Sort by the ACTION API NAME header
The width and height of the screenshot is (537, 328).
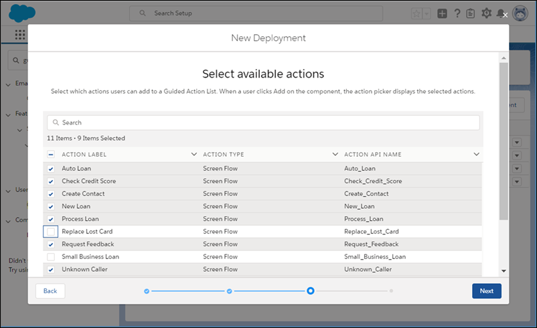tap(373, 155)
